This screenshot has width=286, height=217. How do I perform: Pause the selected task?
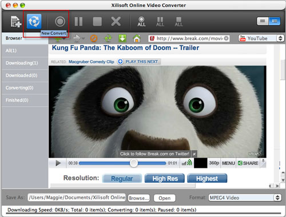click(x=78, y=21)
